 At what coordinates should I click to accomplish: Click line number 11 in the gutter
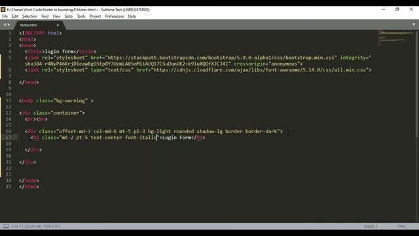9,100
